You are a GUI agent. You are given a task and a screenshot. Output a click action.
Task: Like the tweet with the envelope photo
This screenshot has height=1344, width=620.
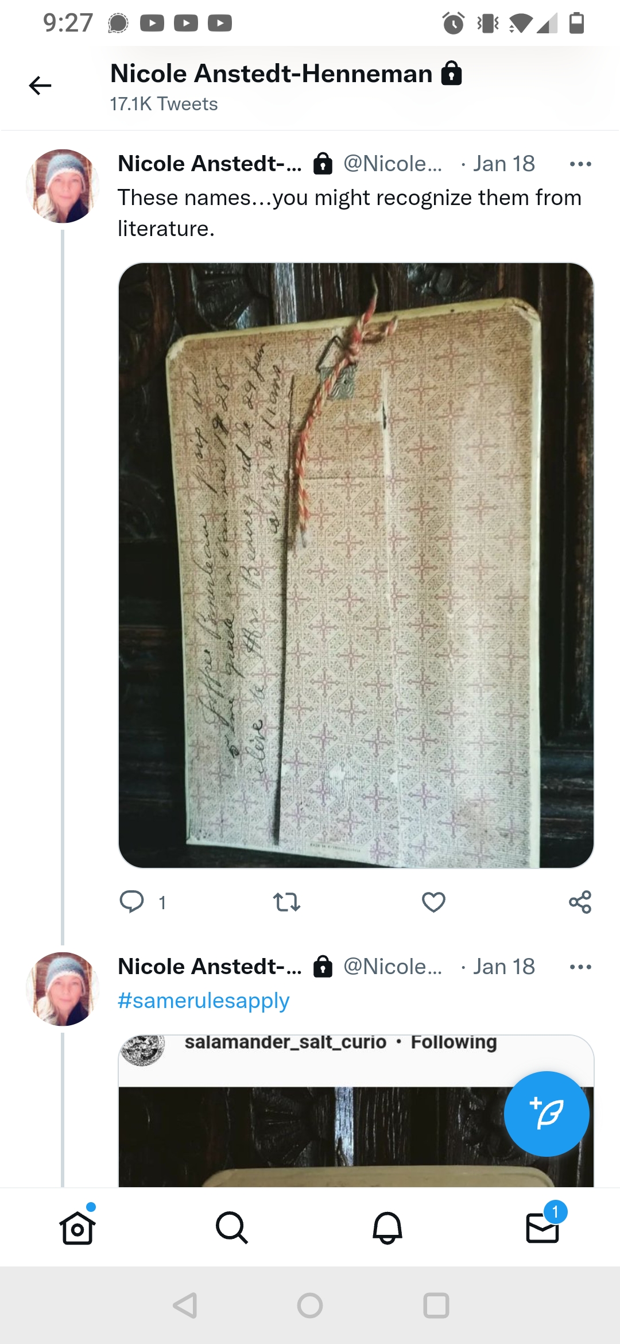coord(433,902)
